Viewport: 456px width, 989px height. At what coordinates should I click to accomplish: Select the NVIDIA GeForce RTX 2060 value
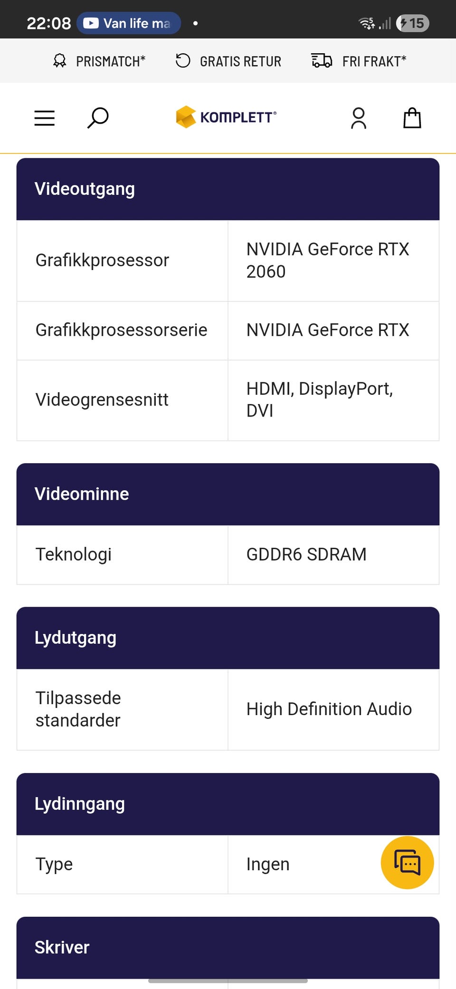[x=328, y=261]
